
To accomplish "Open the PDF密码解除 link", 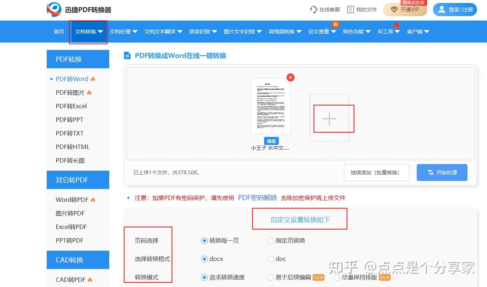I will tap(257, 198).
